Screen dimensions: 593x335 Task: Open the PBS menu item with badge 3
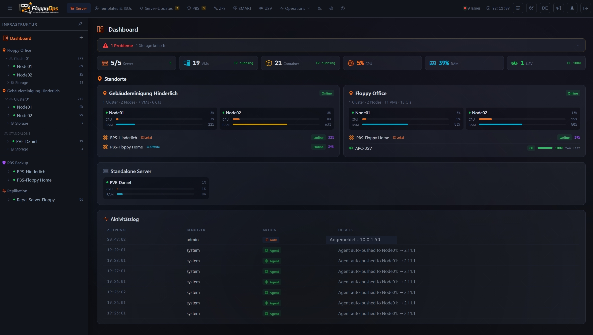[196, 8]
